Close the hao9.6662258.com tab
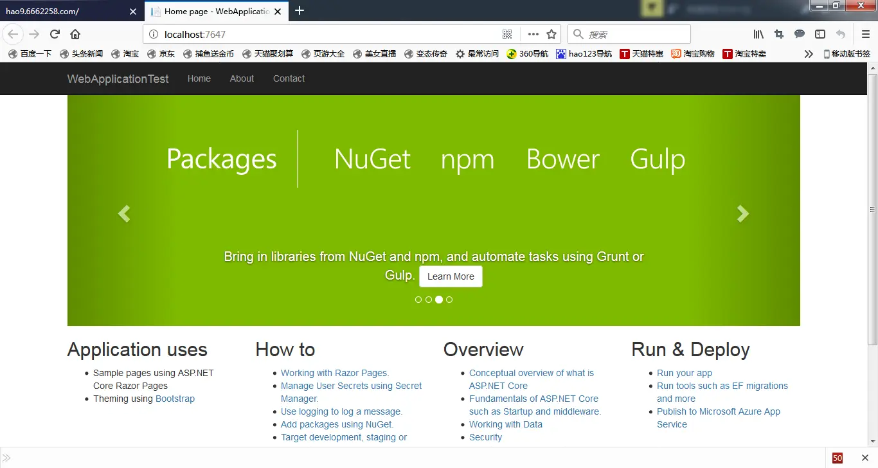Screen dimensions: 878x468 click(x=133, y=12)
